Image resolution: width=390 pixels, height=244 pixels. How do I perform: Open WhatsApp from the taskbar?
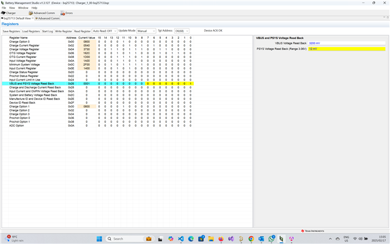[271, 239]
